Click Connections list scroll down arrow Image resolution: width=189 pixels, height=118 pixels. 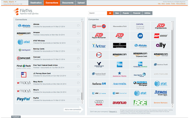[x=82, y=103]
